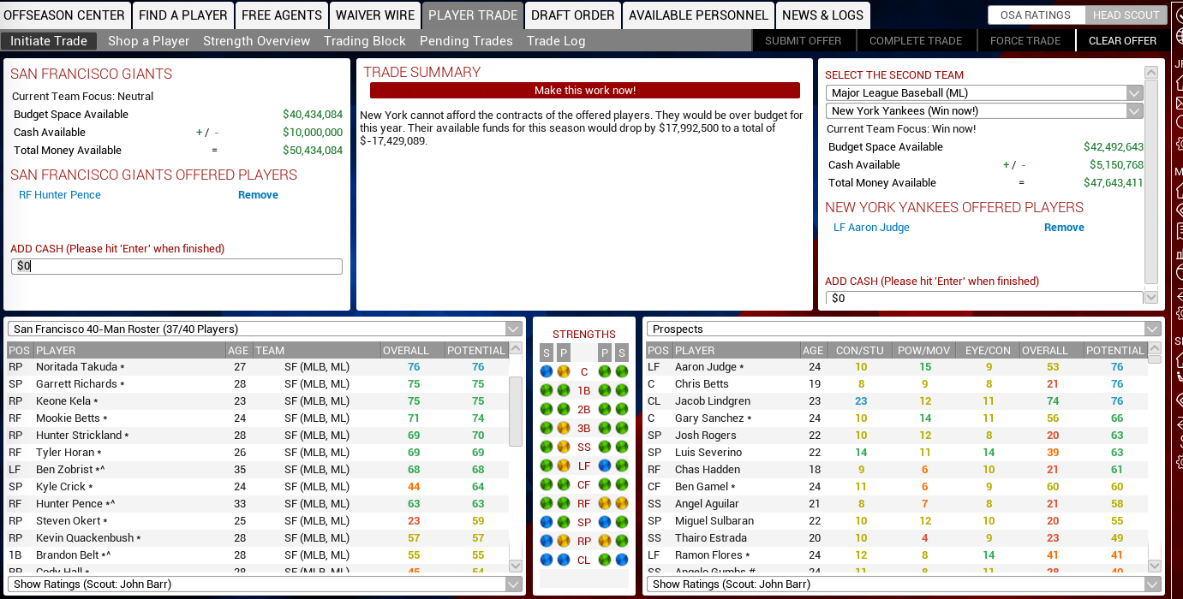This screenshot has width=1183, height=599.
Task: Open the News & Logs tab
Action: [x=823, y=15]
